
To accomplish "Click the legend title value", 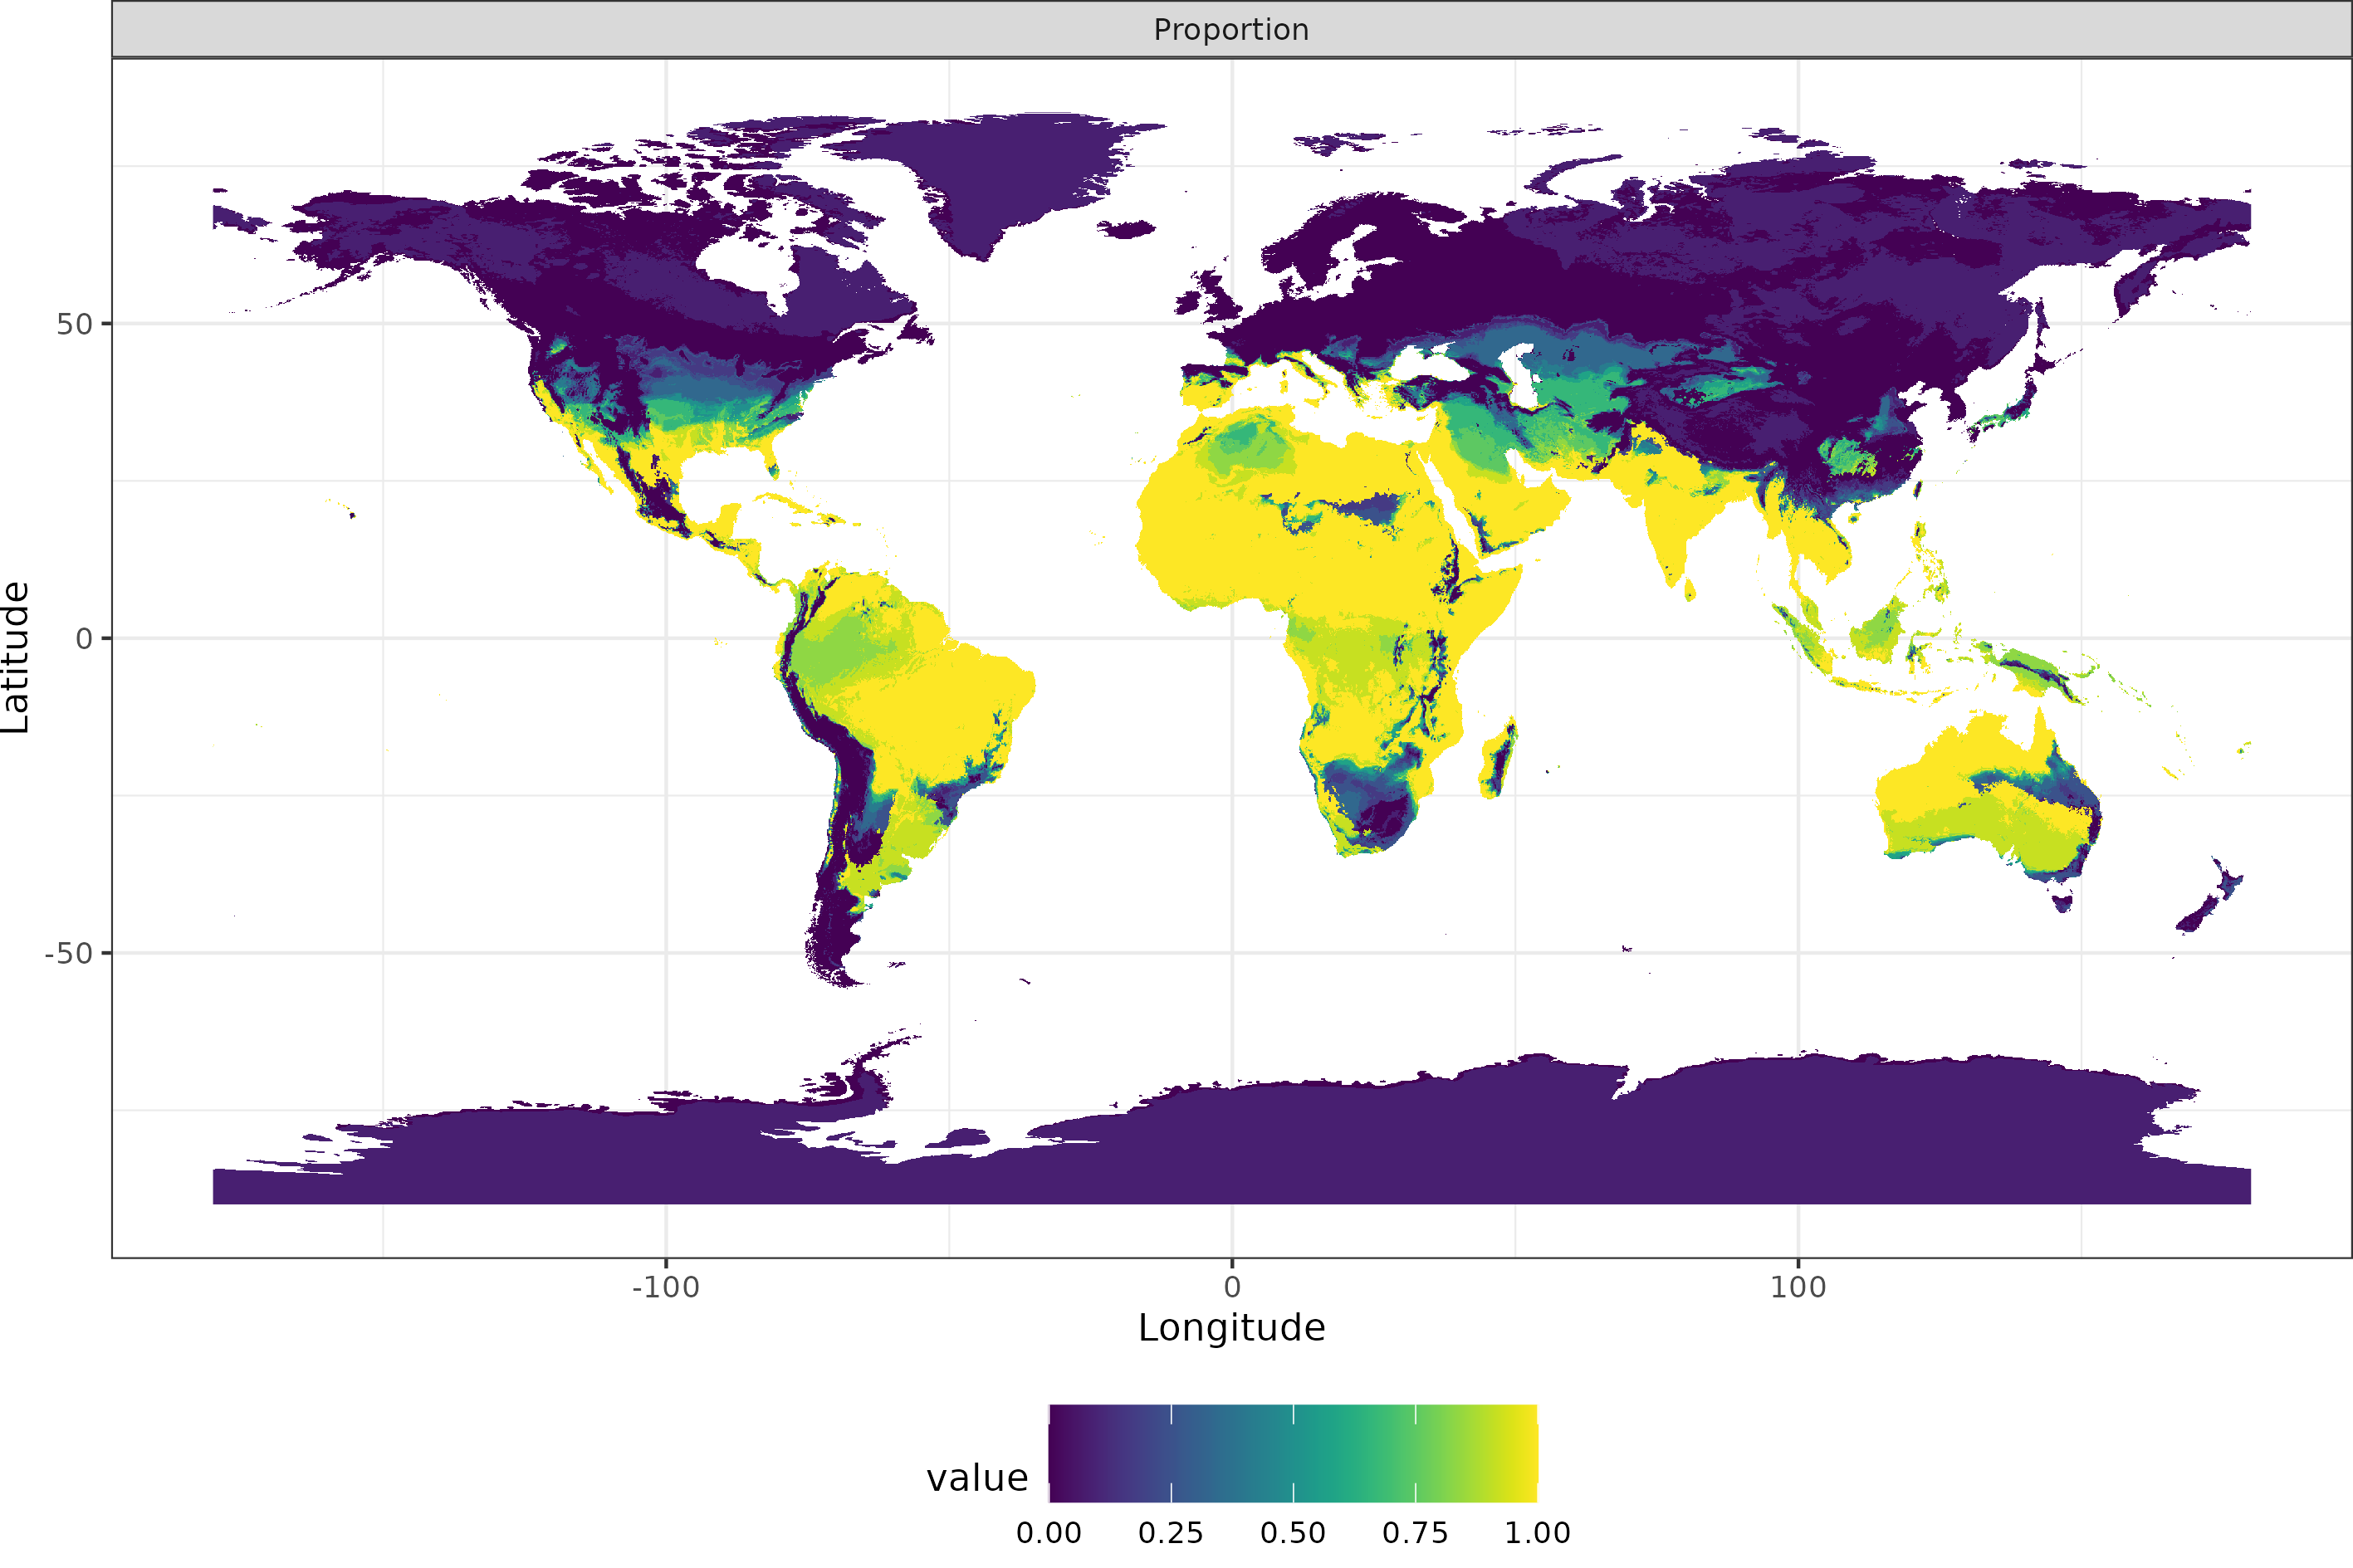I will [x=976, y=1478].
